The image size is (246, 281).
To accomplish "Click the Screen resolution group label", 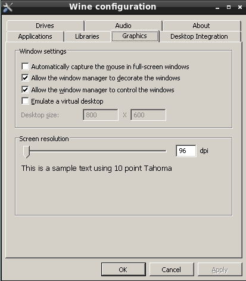I will tap(44, 139).
